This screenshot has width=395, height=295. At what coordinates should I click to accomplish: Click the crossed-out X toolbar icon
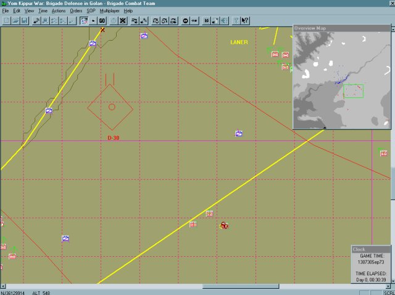[x=123, y=20]
